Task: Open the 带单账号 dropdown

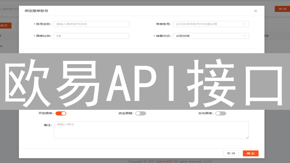Action: pos(211,24)
